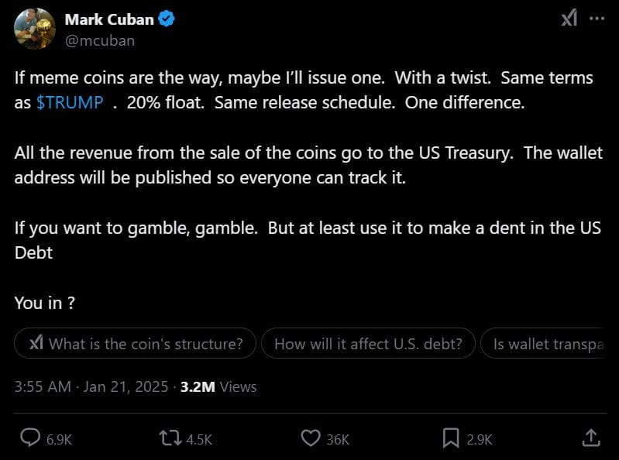Click the 36K likes count
The width and height of the screenshot is (619, 460).
(338, 439)
